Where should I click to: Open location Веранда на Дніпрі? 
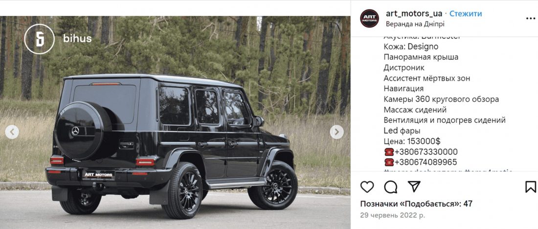tap(415, 24)
